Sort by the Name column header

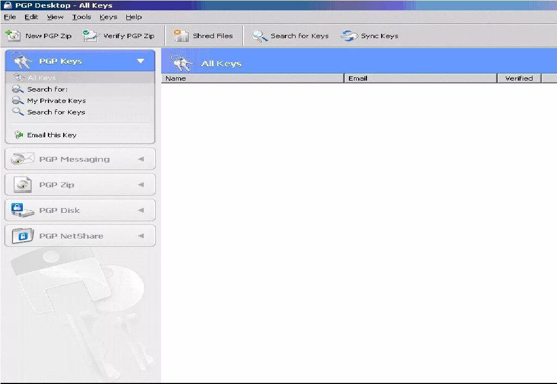[x=253, y=78]
